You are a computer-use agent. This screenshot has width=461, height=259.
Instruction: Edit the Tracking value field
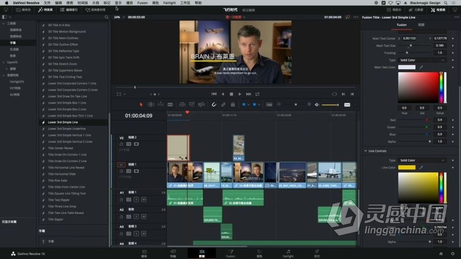coord(440,52)
